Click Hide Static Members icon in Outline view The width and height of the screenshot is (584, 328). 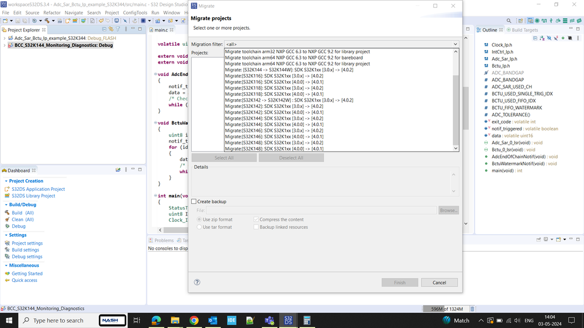(x=556, y=38)
